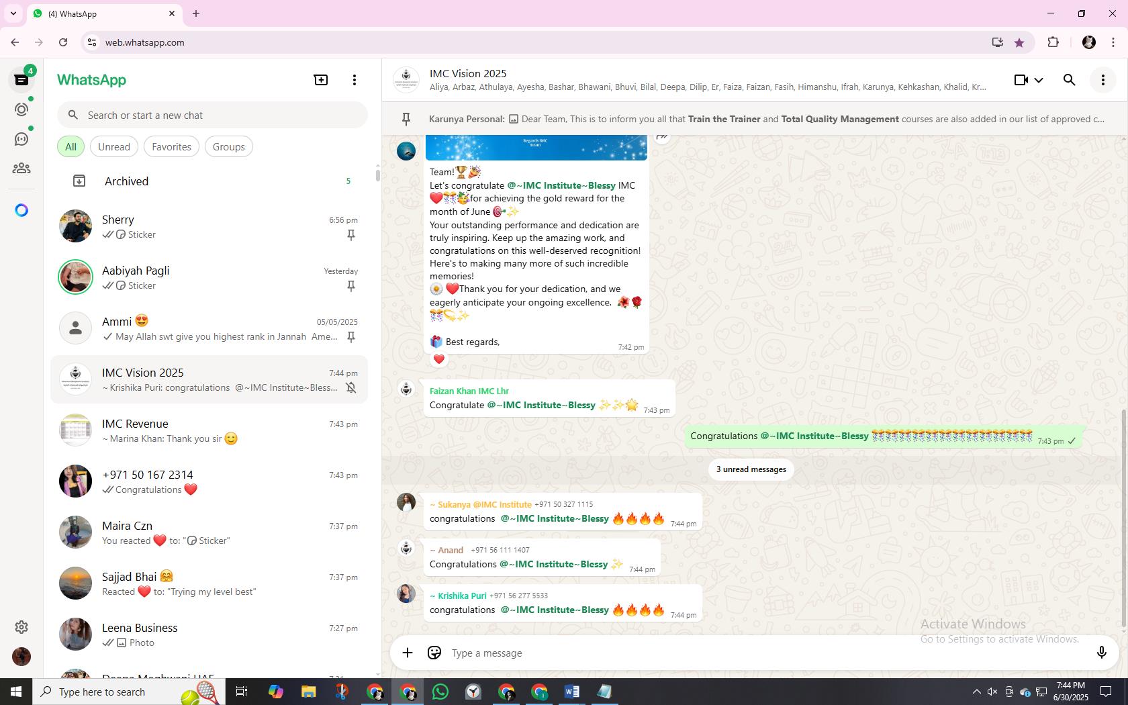Start a video call with the camera icon
The width and height of the screenshot is (1128, 705).
[x=1021, y=80]
